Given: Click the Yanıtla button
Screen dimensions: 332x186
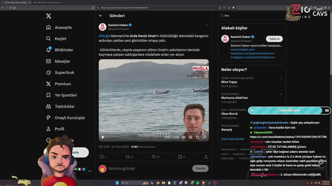Looking at the screenshot, I should click(x=200, y=168).
